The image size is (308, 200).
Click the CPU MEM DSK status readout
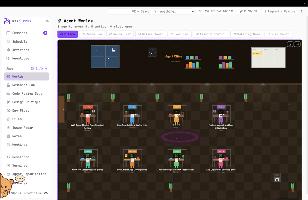(216, 11)
